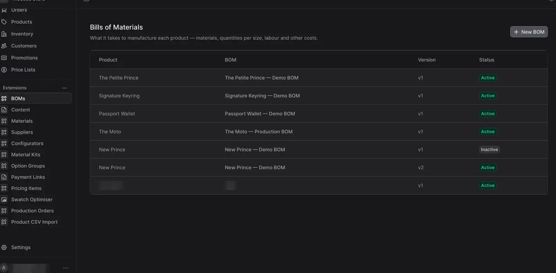
Task: Click the Product column header
Action: [108, 60]
